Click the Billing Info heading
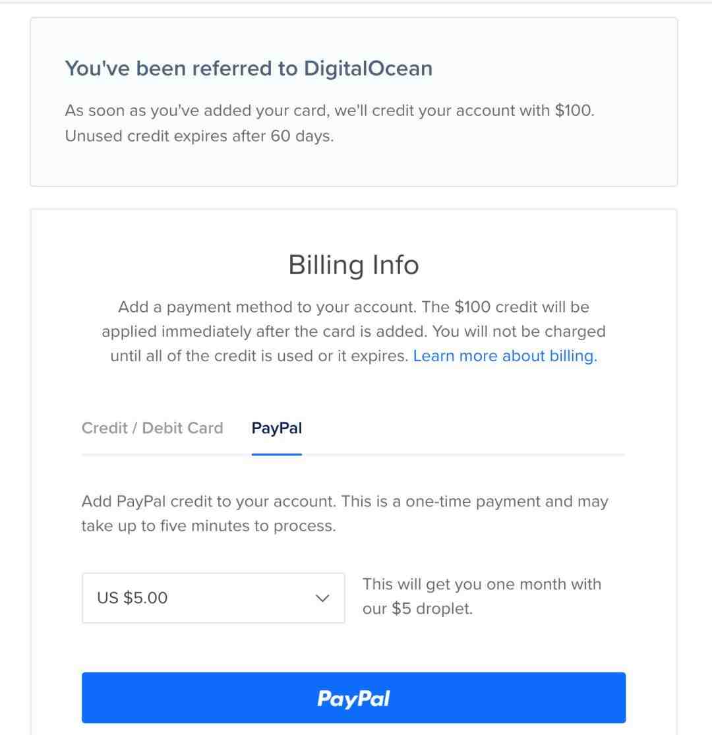 pyautogui.click(x=353, y=265)
